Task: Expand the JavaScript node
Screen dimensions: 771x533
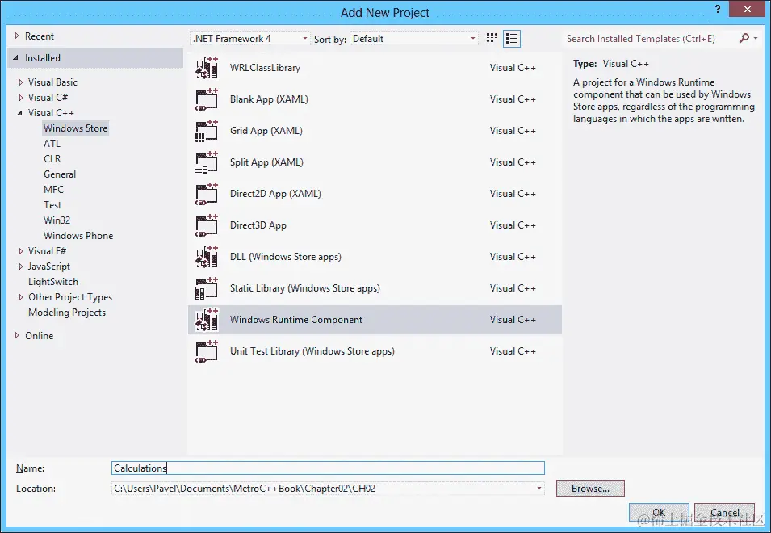Action: (x=20, y=266)
